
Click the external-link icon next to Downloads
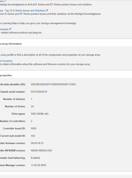click(10, 29)
